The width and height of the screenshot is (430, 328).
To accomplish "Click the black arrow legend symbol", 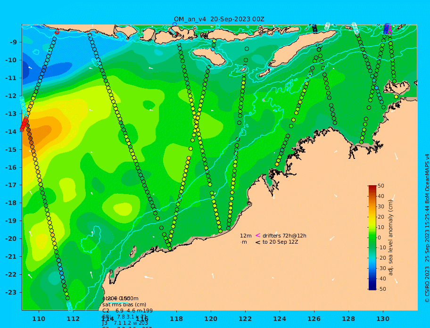I will click(258, 242).
